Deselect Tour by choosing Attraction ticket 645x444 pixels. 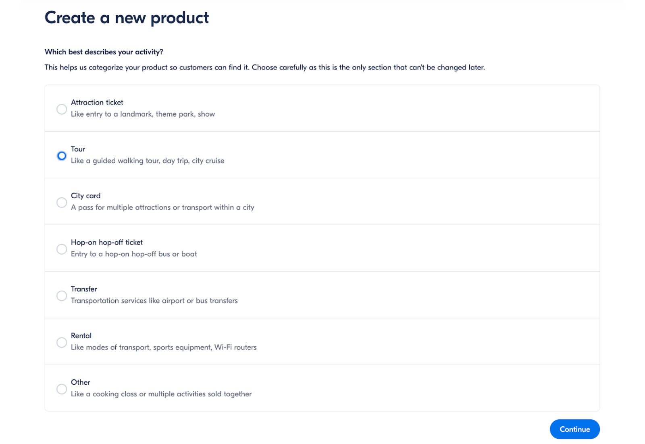pyautogui.click(x=61, y=109)
